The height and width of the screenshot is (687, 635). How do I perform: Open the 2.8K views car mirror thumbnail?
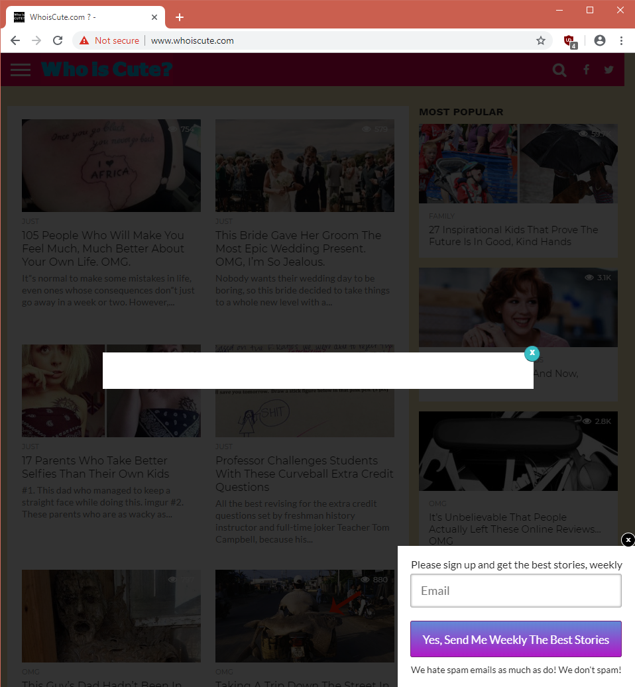tap(518, 451)
